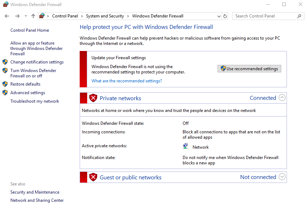The image size is (308, 210).
Task: Click the active private Network icon
Action: [185, 146]
